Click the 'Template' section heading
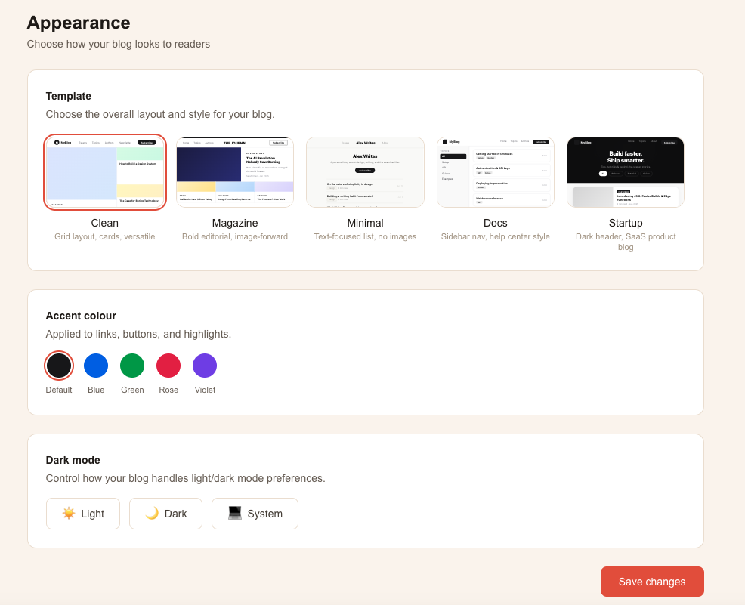 tap(69, 96)
